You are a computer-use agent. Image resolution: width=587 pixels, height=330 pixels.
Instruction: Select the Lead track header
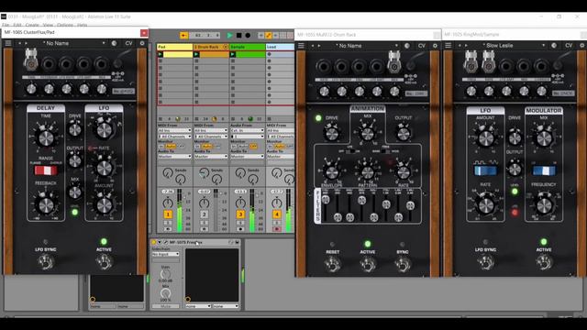280,47
